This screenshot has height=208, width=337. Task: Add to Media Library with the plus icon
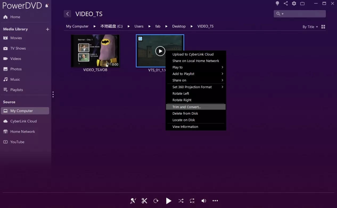[x=48, y=29]
